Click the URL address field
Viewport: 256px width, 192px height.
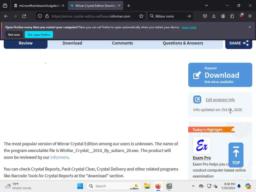coord(91,16)
